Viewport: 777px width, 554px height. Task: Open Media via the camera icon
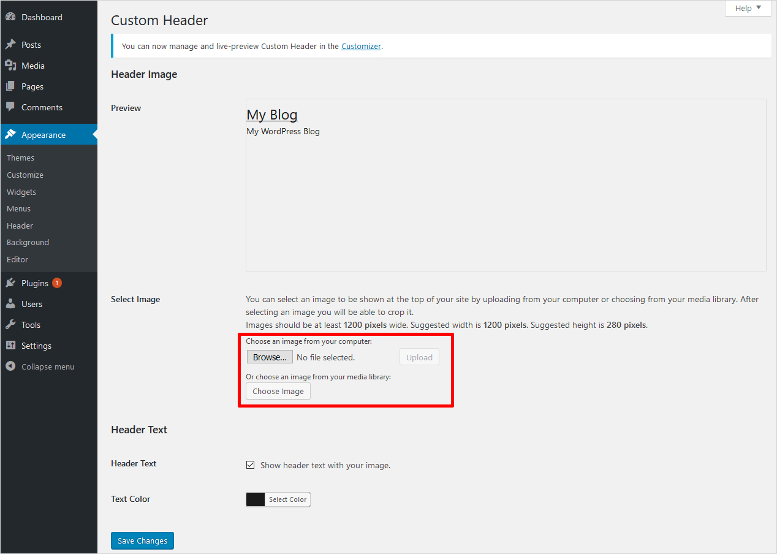pyautogui.click(x=11, y=65)
